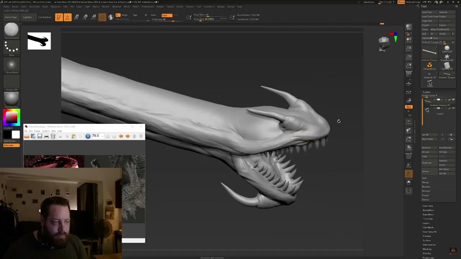Toggle Rgb mode
Image resolution: width=461 pixels, height=259 pixels.
coord(135,15)
